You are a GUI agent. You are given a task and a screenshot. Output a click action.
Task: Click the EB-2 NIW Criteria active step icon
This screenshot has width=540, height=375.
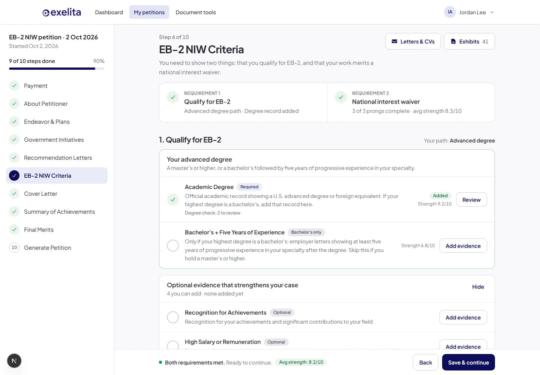[14, 175]
